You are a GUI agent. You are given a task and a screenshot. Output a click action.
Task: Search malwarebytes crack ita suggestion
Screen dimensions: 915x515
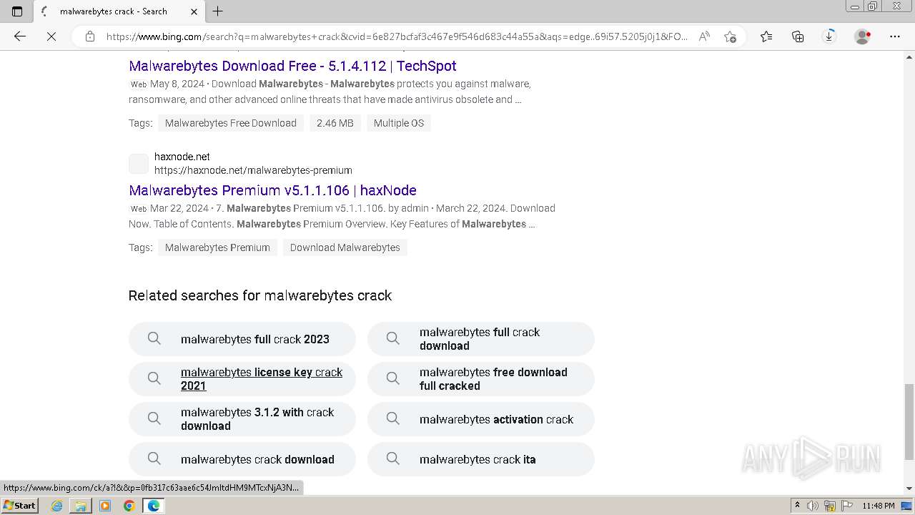pyautogui.click(x=481, y=459)
